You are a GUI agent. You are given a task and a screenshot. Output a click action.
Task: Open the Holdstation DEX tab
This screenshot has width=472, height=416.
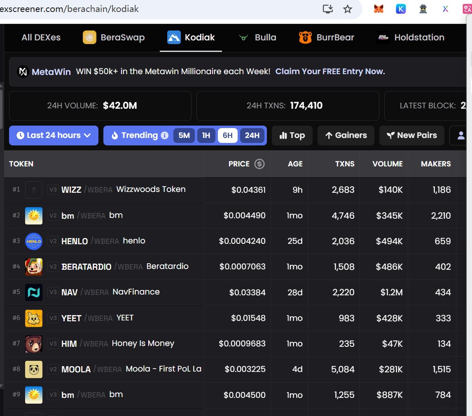coord(410,37)
